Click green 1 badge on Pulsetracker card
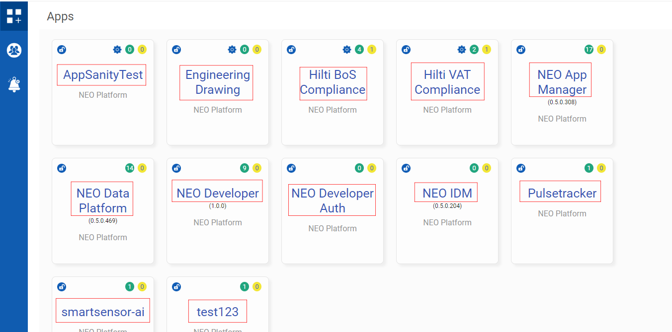The width and height of the screenshot is (672, 332). tap(589, 168)
